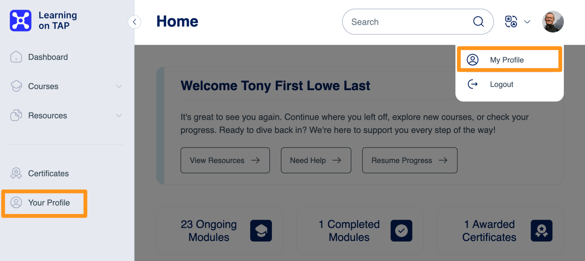Click the awarded certificates ribbon icon
Screen dimensions: 585x261
[x=541, y=230]
